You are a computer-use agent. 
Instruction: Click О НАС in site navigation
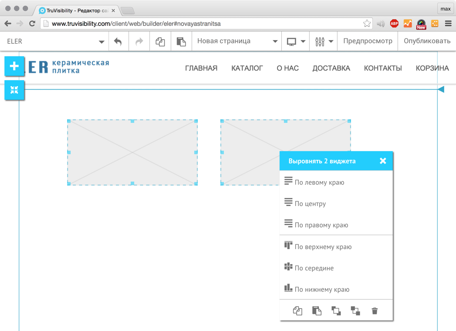coord(287,68)
